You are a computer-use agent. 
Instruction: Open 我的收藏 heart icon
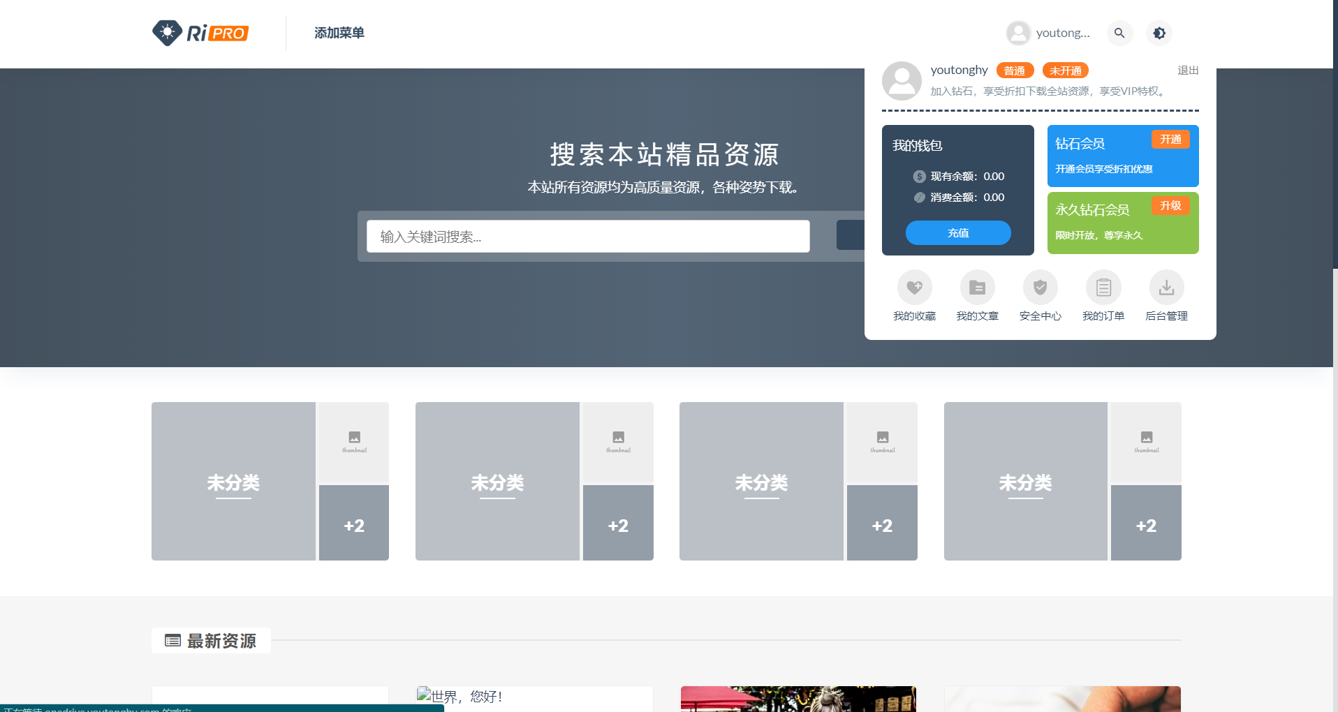(x=915, y=288)
